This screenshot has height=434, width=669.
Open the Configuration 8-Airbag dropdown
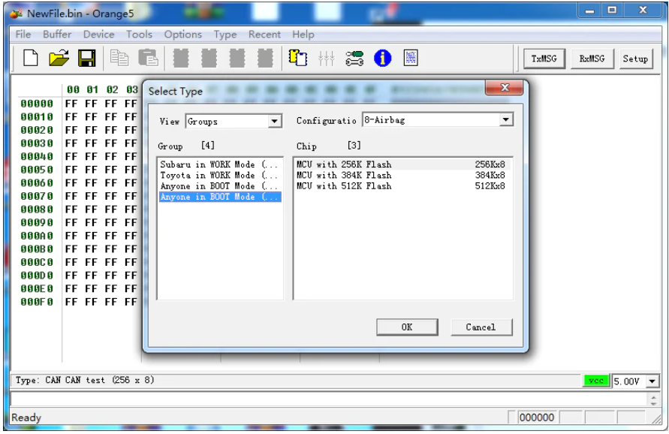pyautogui.click(x=506, y=119)
